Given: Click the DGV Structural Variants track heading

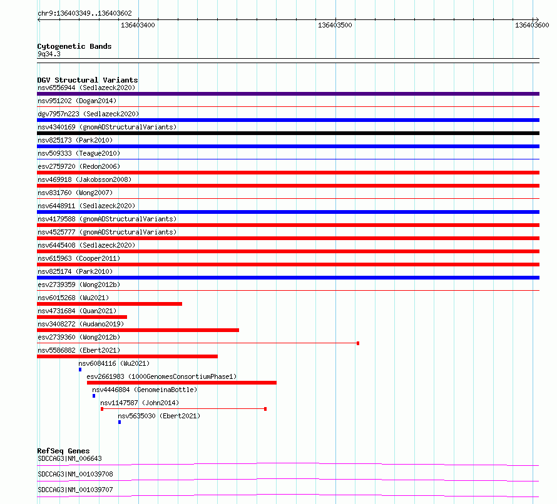Looking at the screenshot, I should (x=88, y=80).
